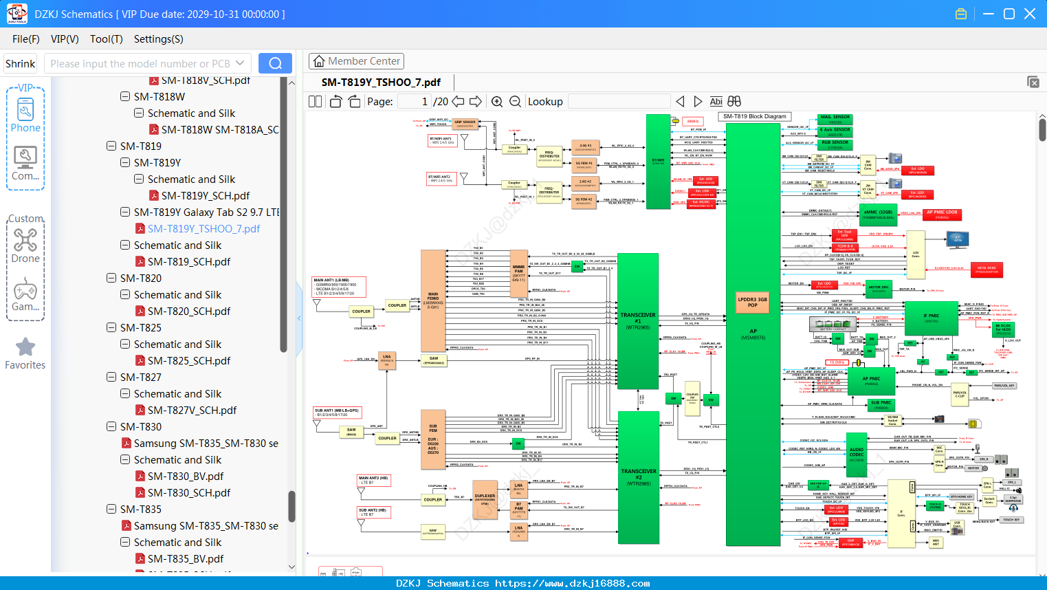
Task: Collapse the SM-T830 tree node
Action: (111, 426)
